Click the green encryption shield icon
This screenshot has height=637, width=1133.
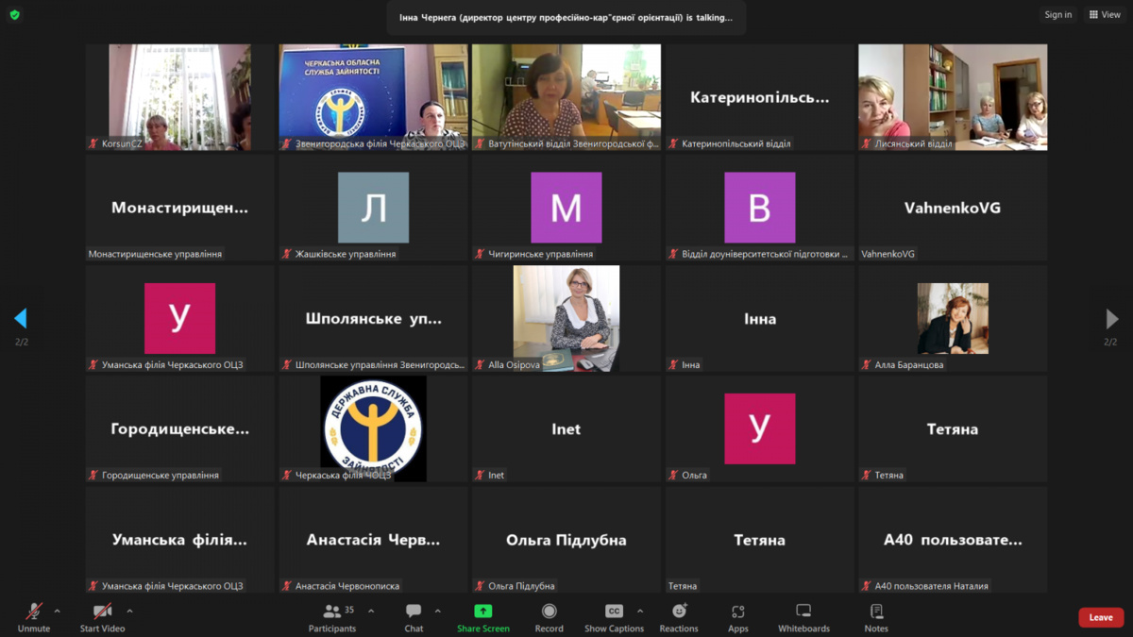14,15
